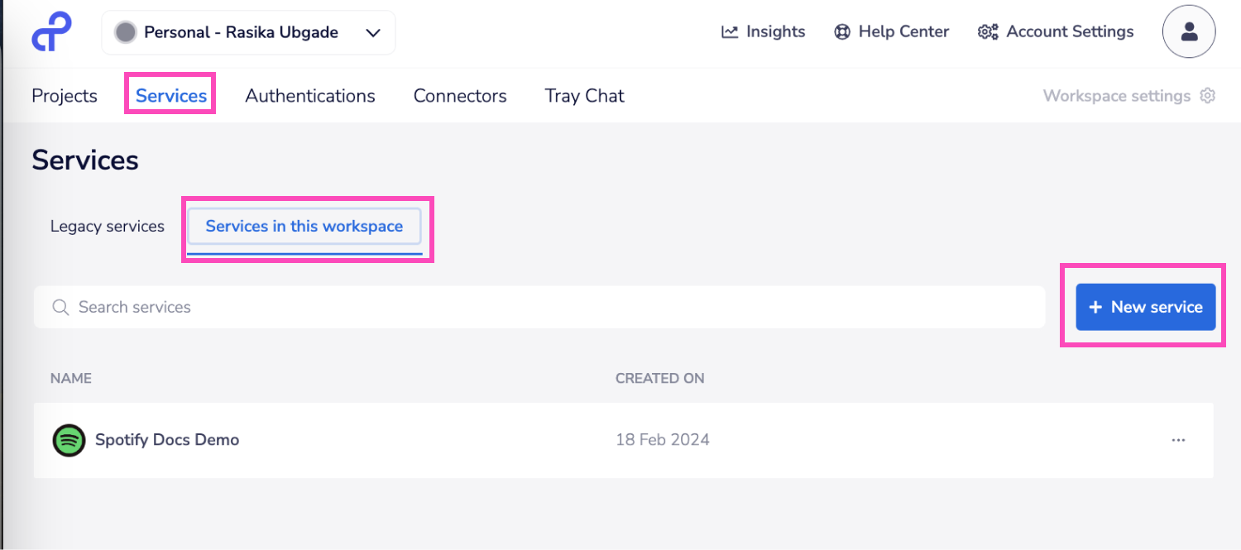Click the Spotify service icon

[68, 440]
